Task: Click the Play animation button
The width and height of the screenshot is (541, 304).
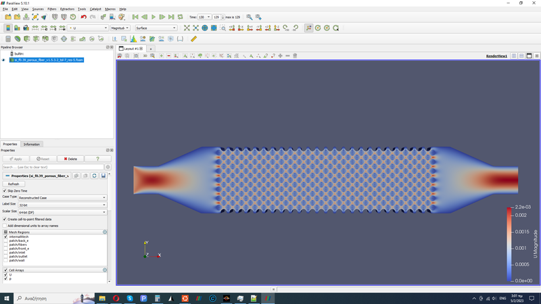Action: click(154, 16)
